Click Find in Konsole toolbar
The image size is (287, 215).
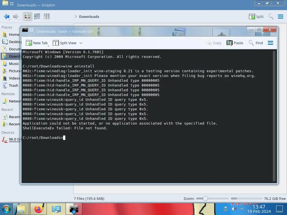point(256,43)
